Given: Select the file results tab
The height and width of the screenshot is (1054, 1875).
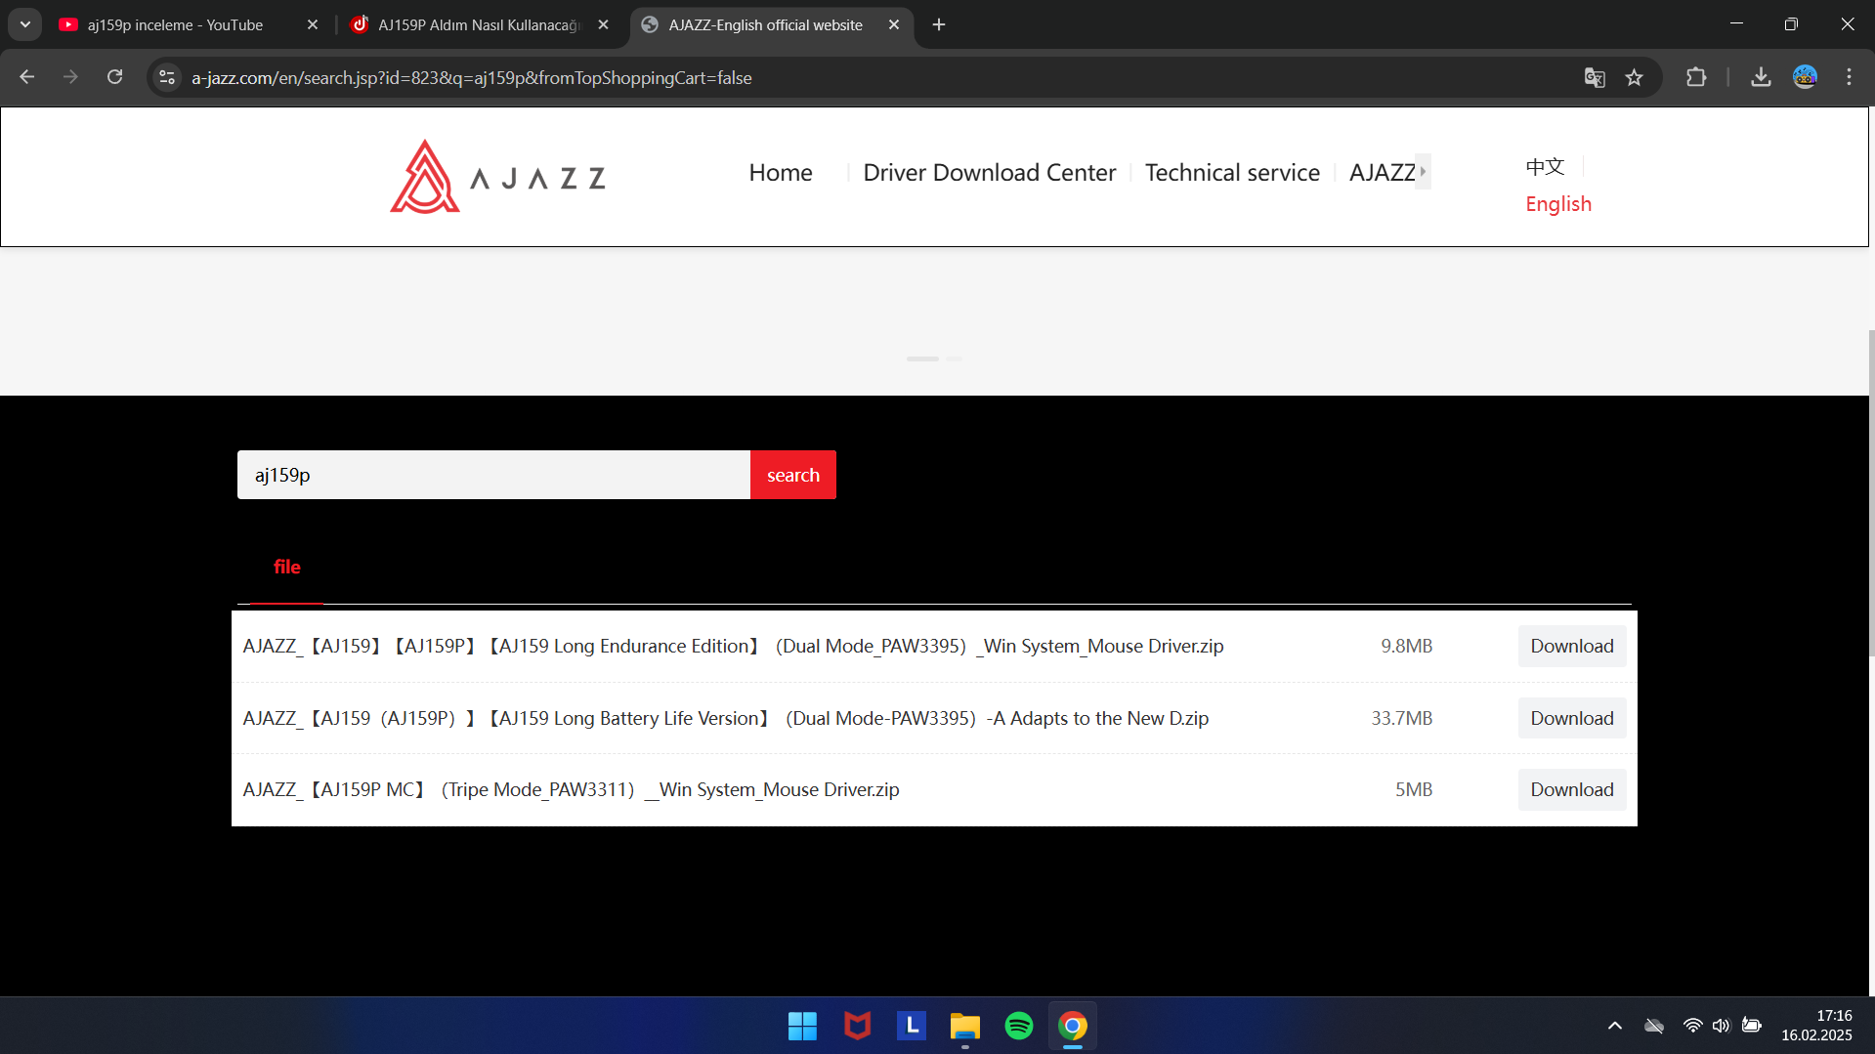Looking at the screenshot, I should coord(287,568).
